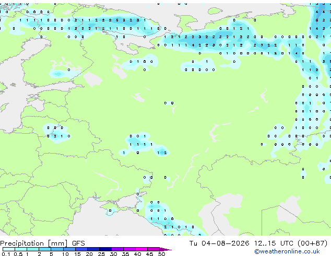Click the "45" legend scale value
The height and width of the screenshot is (256, 331).
click(149, 254)
